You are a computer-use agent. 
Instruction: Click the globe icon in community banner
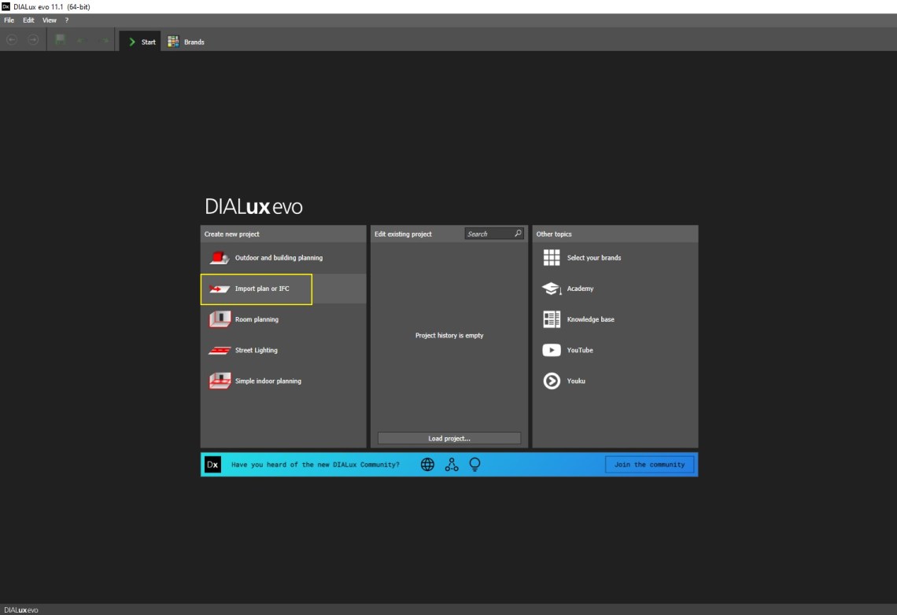pyautogui.click(x=427, y=465)
